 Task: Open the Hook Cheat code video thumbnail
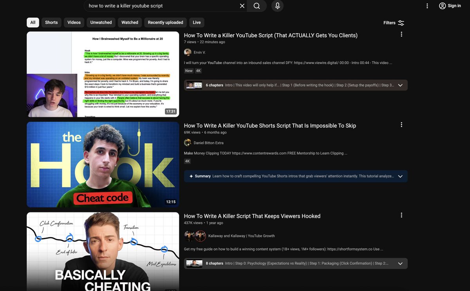103,164
